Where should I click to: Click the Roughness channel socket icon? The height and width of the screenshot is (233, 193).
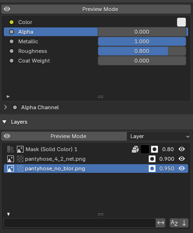click(x=12, y=51)
